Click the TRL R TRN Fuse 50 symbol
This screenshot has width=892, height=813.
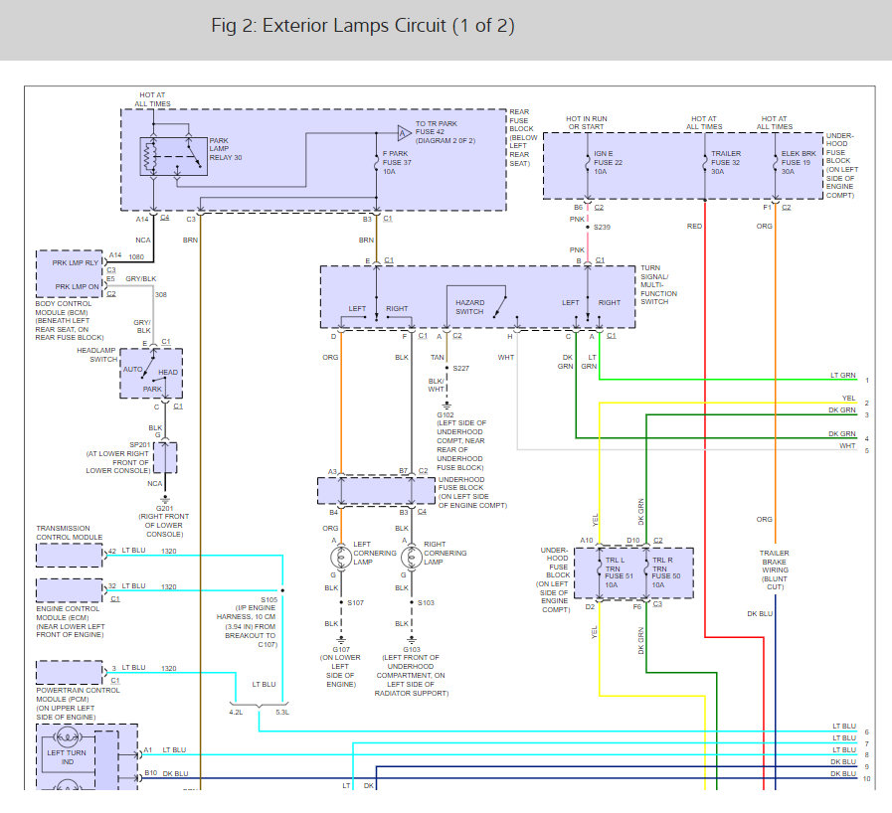[646, 571]
